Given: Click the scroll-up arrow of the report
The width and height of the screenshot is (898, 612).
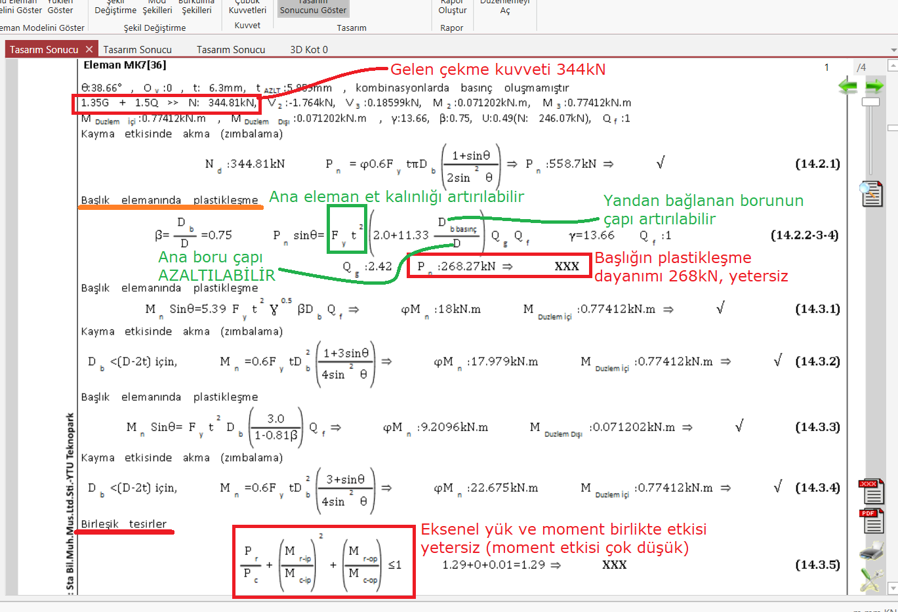Looking at the screenshot, I should pyautogui.click(x=892, y=65).
